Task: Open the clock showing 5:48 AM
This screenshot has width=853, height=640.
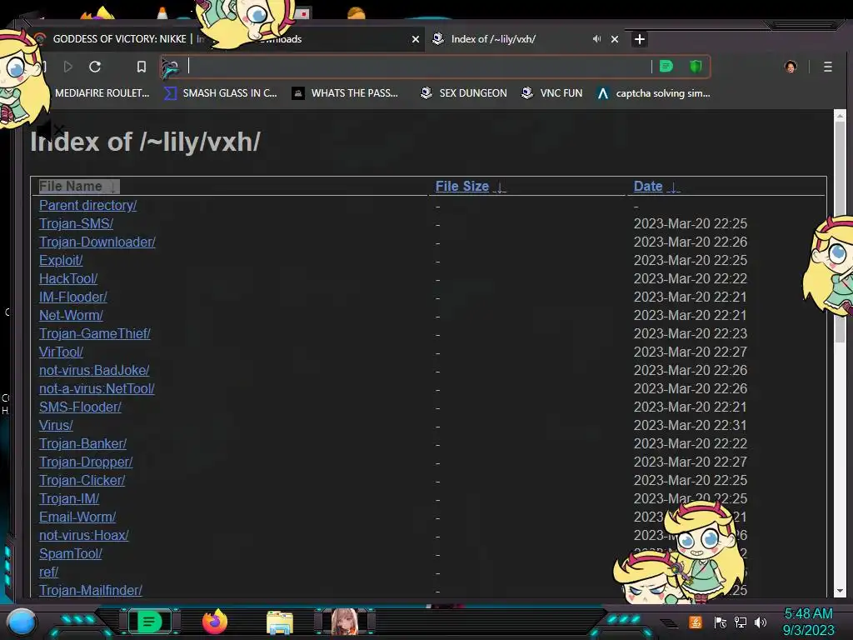Action: coord(808,622)
